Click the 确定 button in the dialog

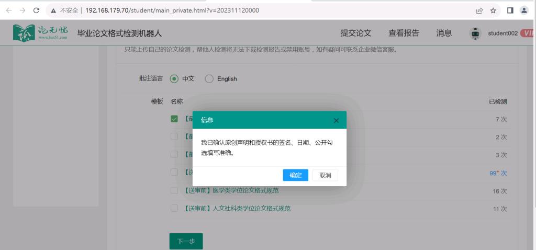click(x=295, y=175)
